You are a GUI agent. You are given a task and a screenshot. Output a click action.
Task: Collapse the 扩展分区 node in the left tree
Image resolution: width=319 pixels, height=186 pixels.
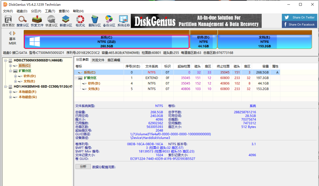click(x=10, y=71)
